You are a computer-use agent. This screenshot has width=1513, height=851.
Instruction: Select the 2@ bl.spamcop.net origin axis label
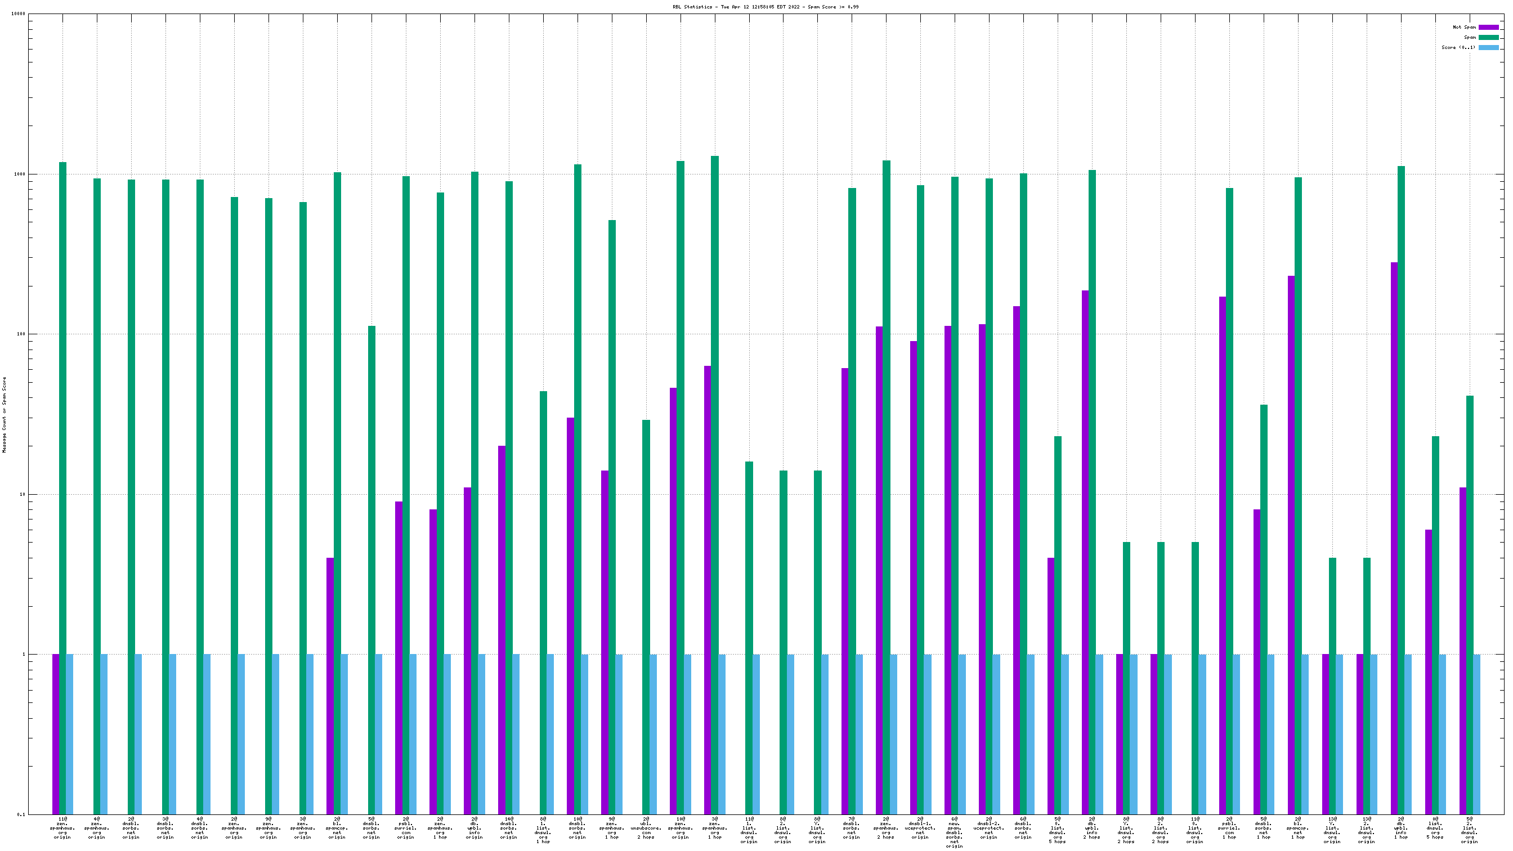337,827
